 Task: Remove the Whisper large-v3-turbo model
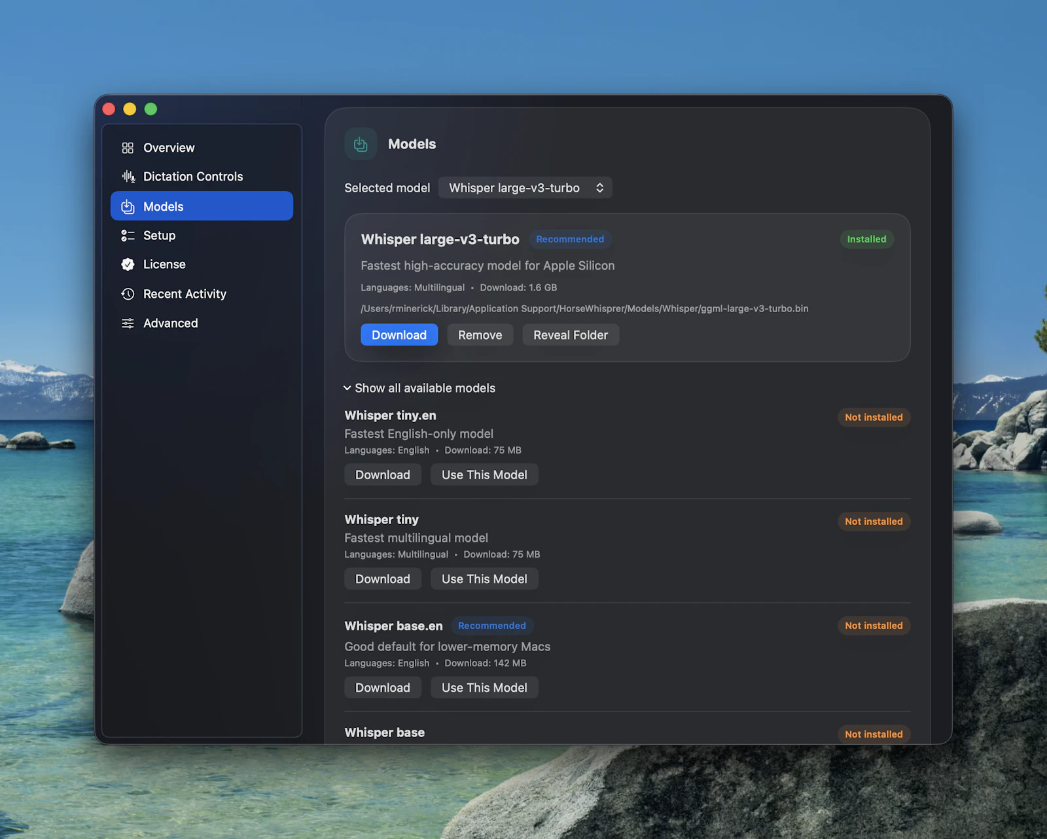pyautogui.click(x=480, y=335)
